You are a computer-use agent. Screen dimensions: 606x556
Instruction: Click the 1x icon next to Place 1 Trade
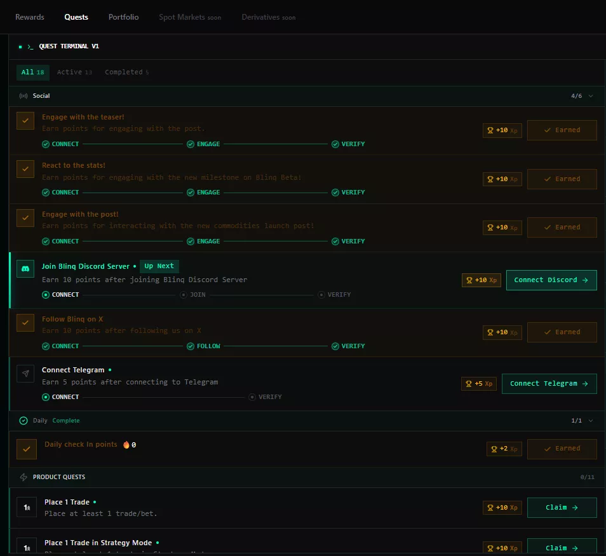[26, 507]
